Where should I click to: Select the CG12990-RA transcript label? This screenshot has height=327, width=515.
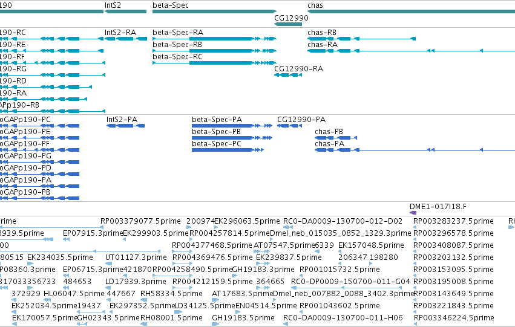[298, 69]
